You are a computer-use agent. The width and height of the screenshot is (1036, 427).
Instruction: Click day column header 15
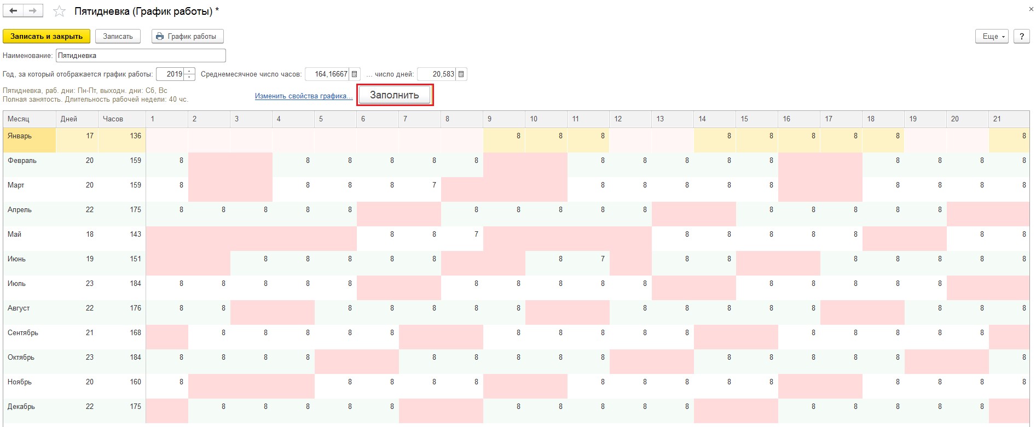tap(757, 119)
